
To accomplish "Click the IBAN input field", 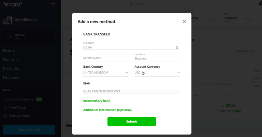I will click(x=131, y=91).
